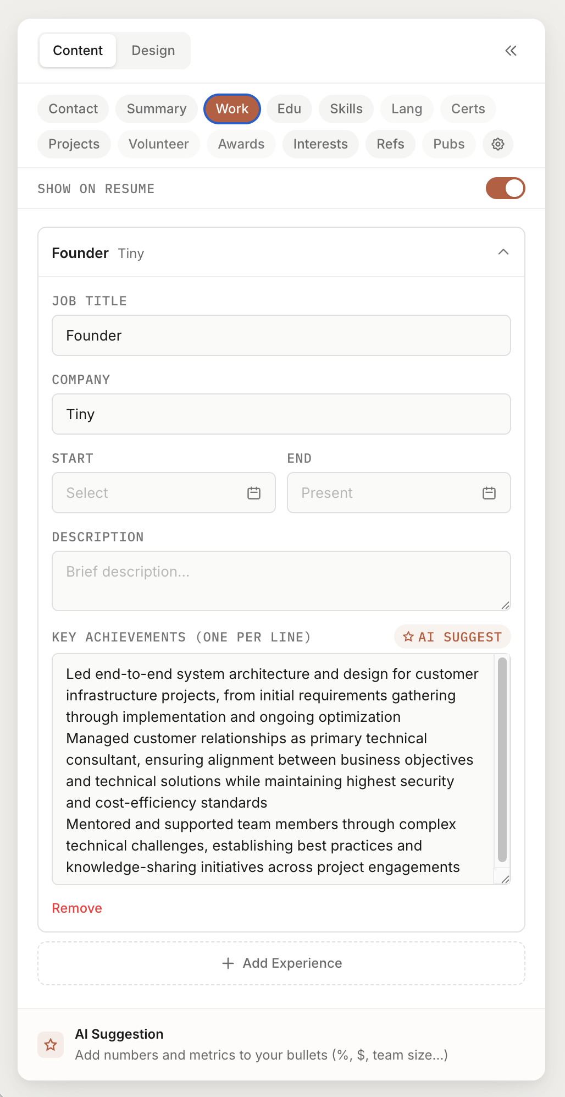The width and height of the screenshot is (565, 1097).
Task: Remove this work experience entry
Action: [77, 908]
